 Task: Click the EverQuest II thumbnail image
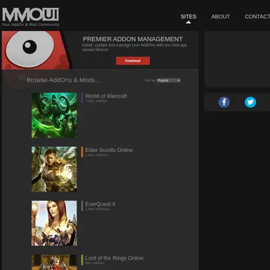coord(54,223)
